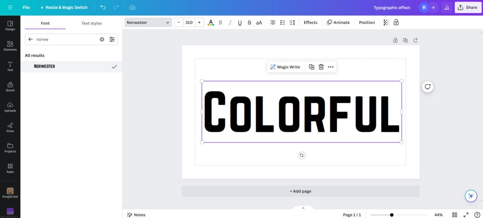Screen dimensions: 483x218
Task: Lock the selected text element
Action: pyautogui.click(x=396, y=23)
